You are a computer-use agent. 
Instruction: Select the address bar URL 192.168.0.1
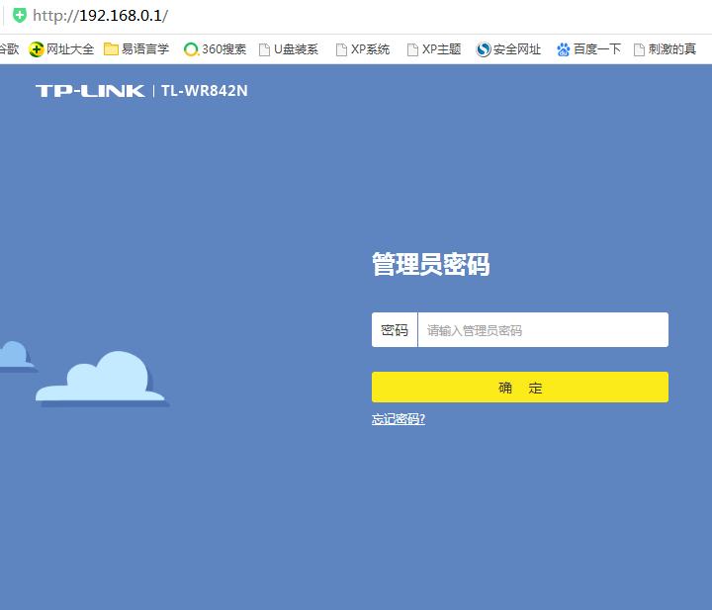pos(100,16)
